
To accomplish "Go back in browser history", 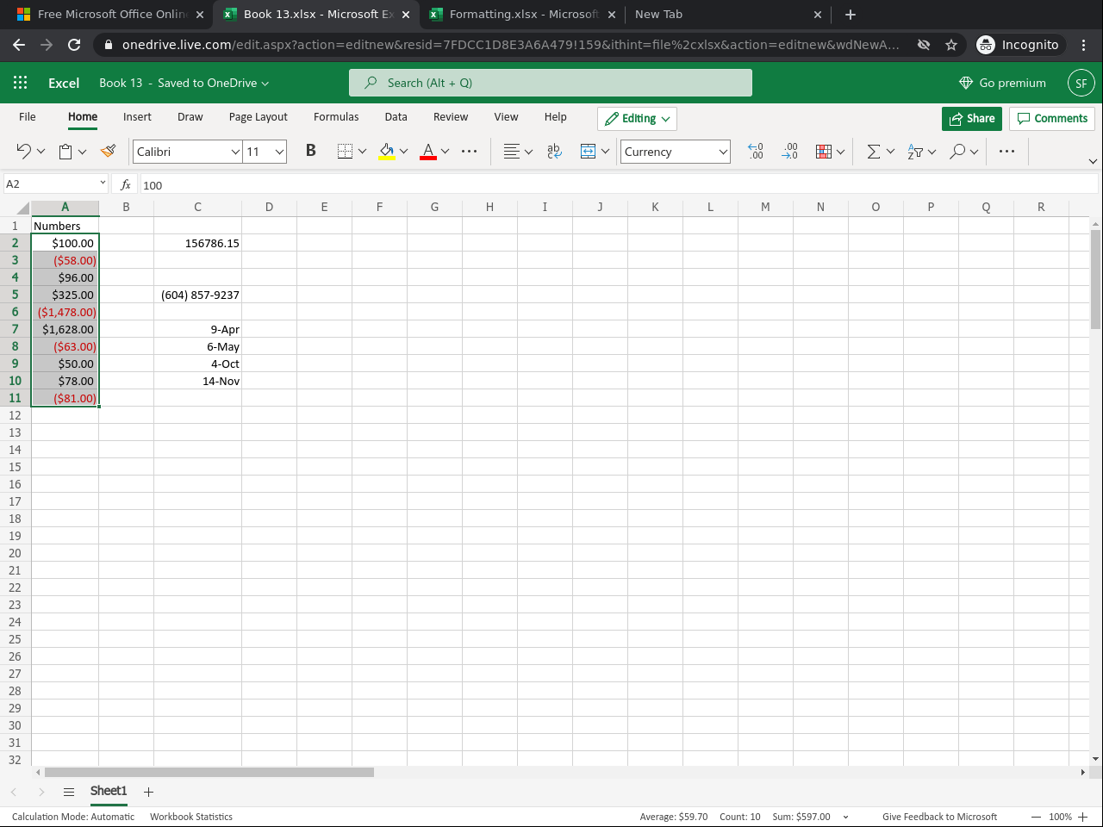I will coord(19,45).
